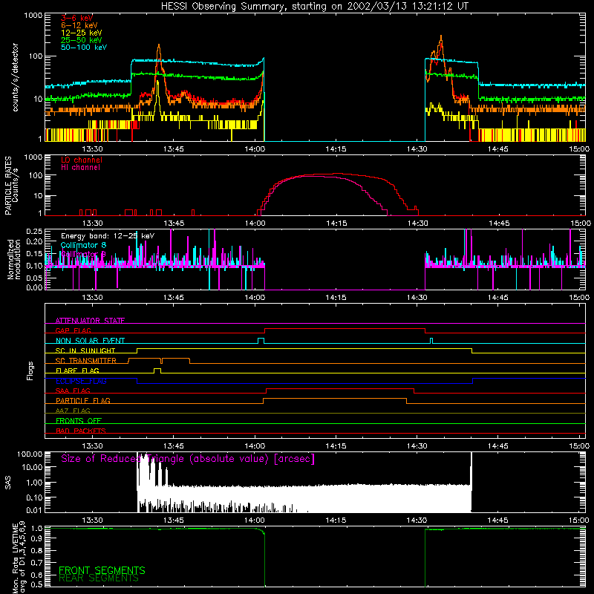The height and width of the screenshot is (594, 594).
Task: Click the FRONT SEGMENTS legend label
Action: [x=102, y=570]
